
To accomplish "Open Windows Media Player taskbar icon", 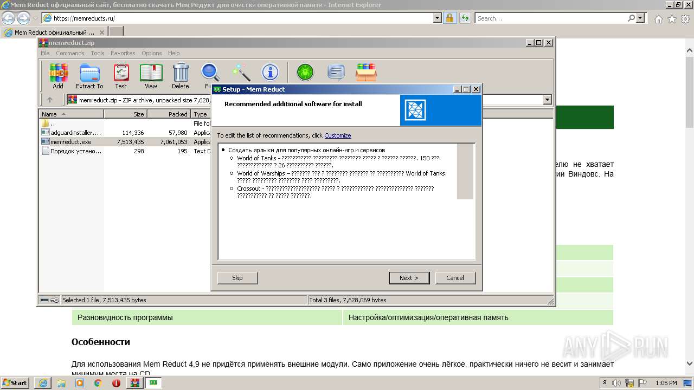I will click(x=80, y=383).
